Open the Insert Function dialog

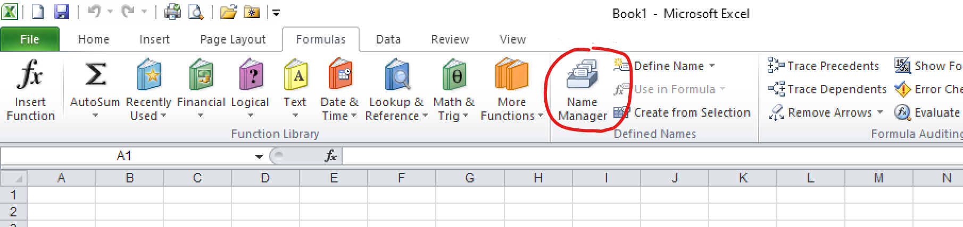point(30,90)
